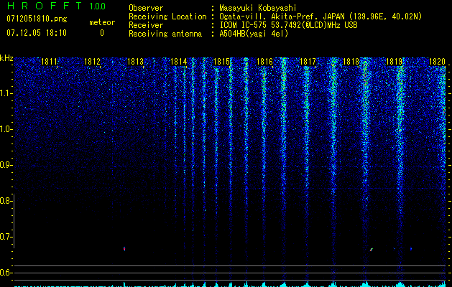Image resolution: width=452 pixels, height=287 pixels.
Task: Click the Observer field label
Action: [146, 8]
